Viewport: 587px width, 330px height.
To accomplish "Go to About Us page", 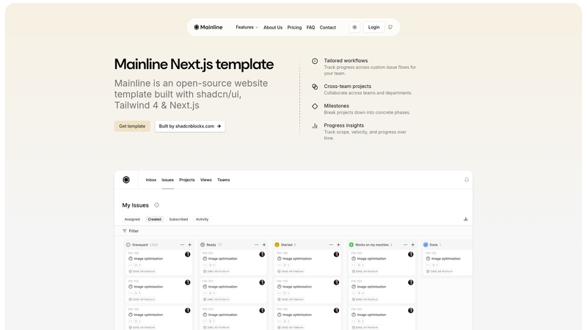I will 273,27.
